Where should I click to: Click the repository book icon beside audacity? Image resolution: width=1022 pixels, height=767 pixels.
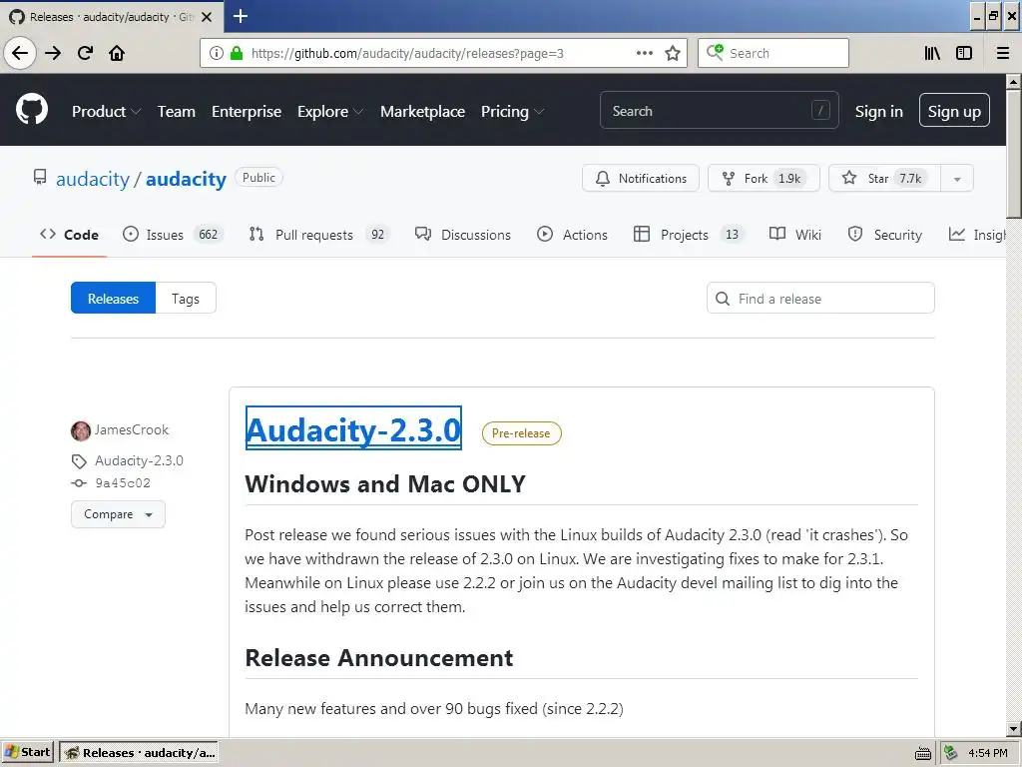[40, 178]
